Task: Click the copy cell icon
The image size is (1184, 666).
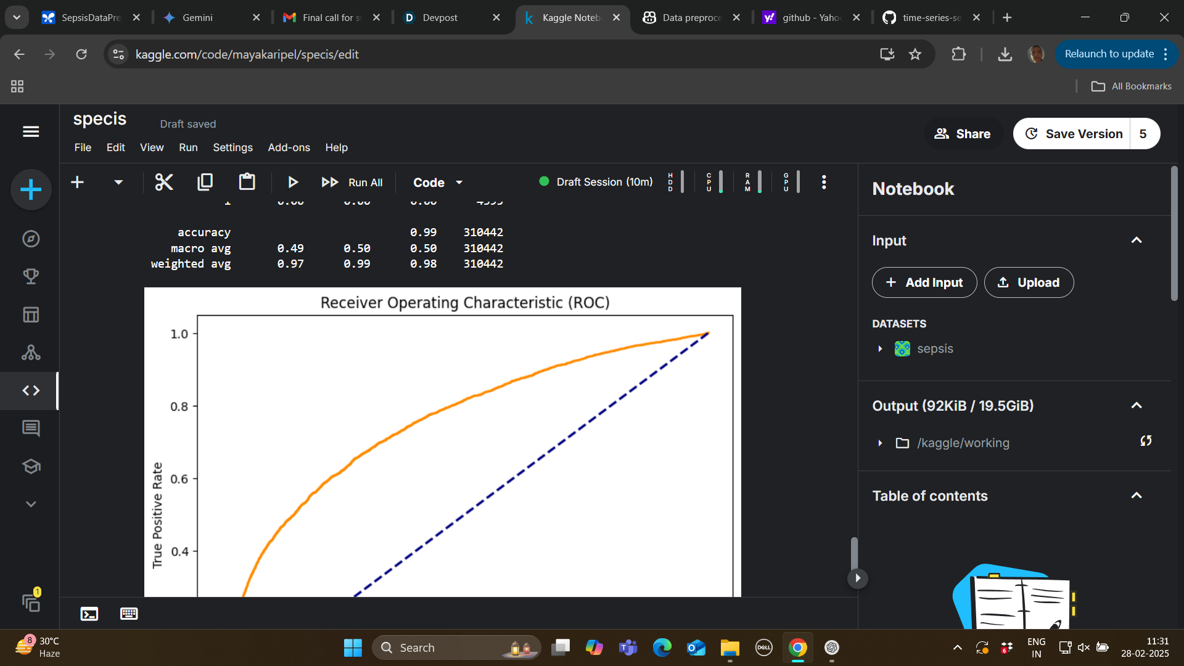Action: pos(205,182)
